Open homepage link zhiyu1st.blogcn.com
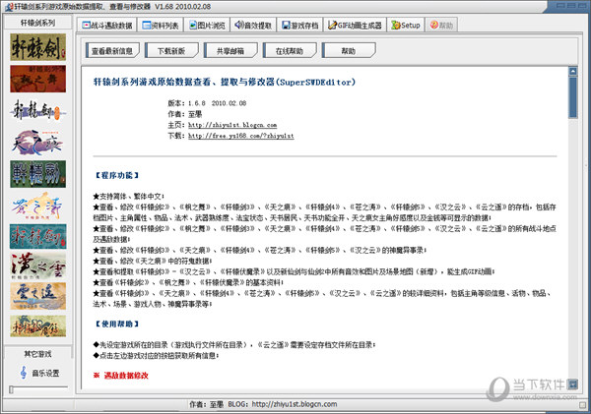The width and height of the screenshot is (591, 414). [232, 125]
